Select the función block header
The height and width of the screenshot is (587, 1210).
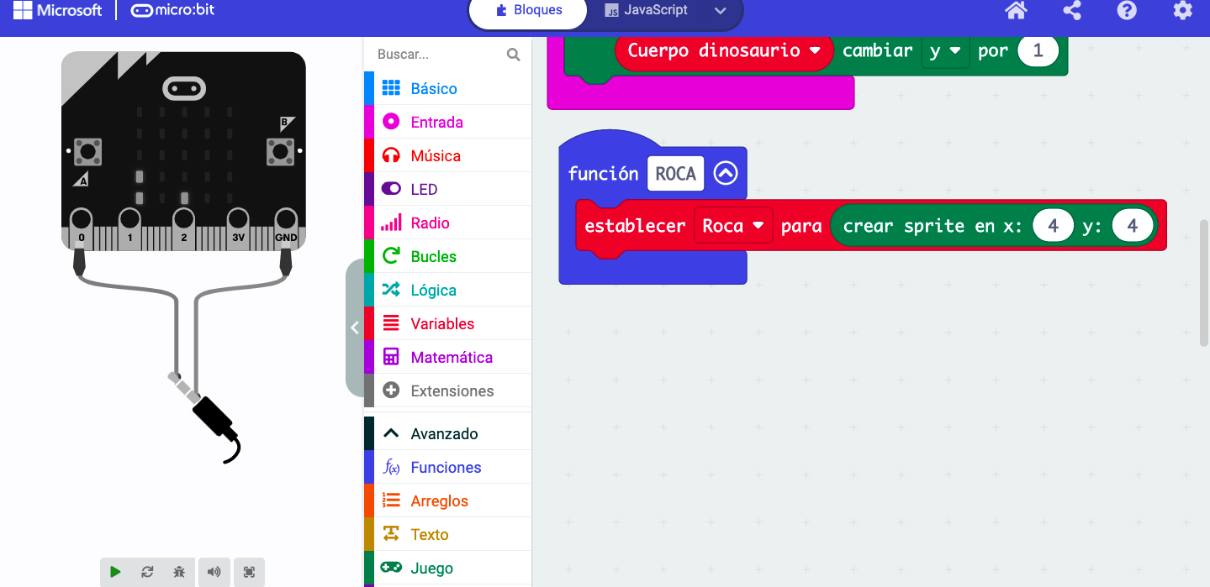pyautogui.click(x=604, y=174)
